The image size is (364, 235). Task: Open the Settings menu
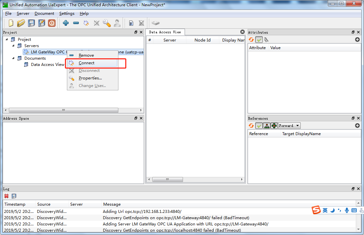tap(67, 14)
